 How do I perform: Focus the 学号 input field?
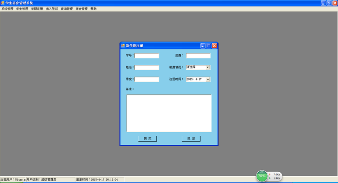tap(146, 56)
